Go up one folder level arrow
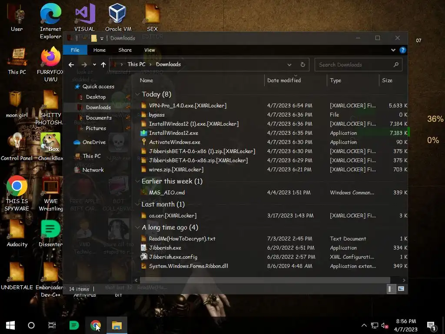445x334 pixels. point(103,65)
